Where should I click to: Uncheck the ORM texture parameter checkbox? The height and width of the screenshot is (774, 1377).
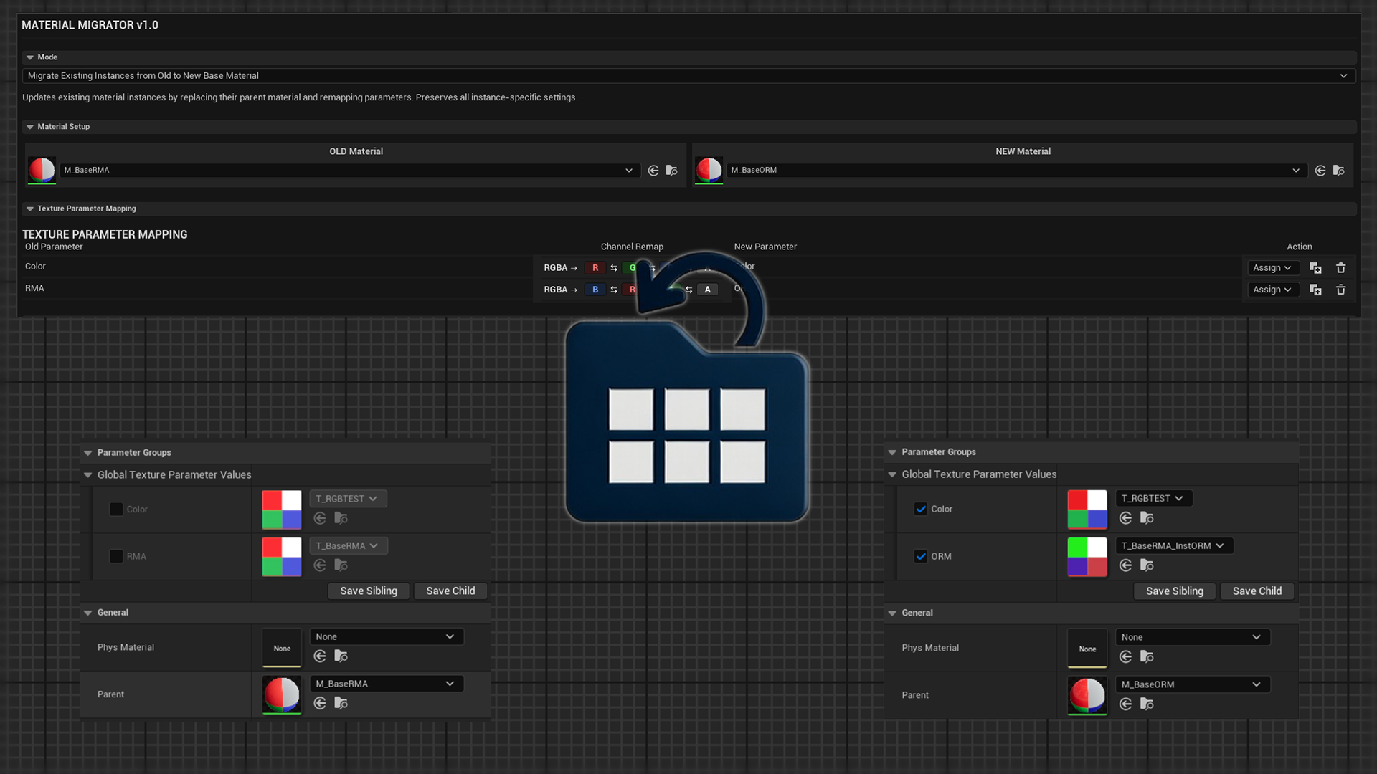921,556
